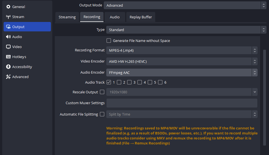Viewport: 269px width, 155px height.
Task: Click the Custom Muxer Settings field
Action: click(x=182, y=103)
